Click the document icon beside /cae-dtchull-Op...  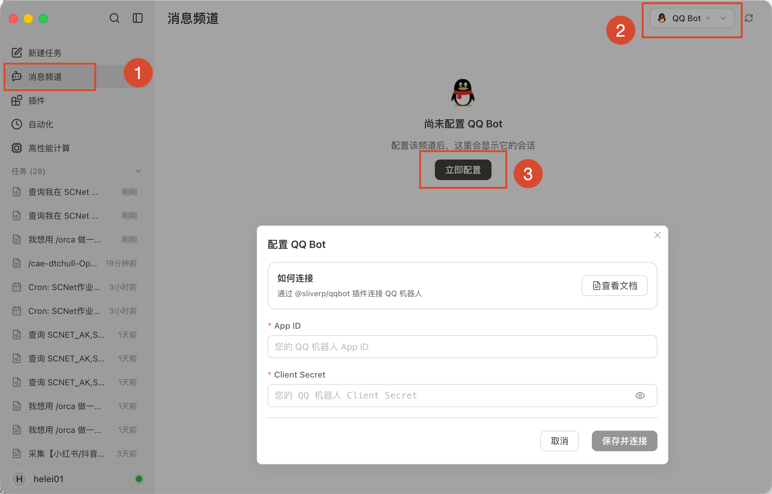coord(17,263)
